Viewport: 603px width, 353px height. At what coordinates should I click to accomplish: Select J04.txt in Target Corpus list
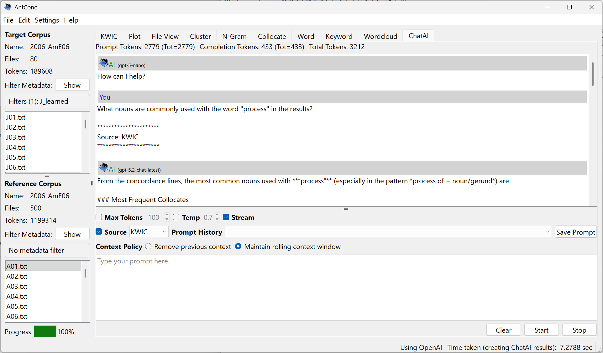(44, 147)
